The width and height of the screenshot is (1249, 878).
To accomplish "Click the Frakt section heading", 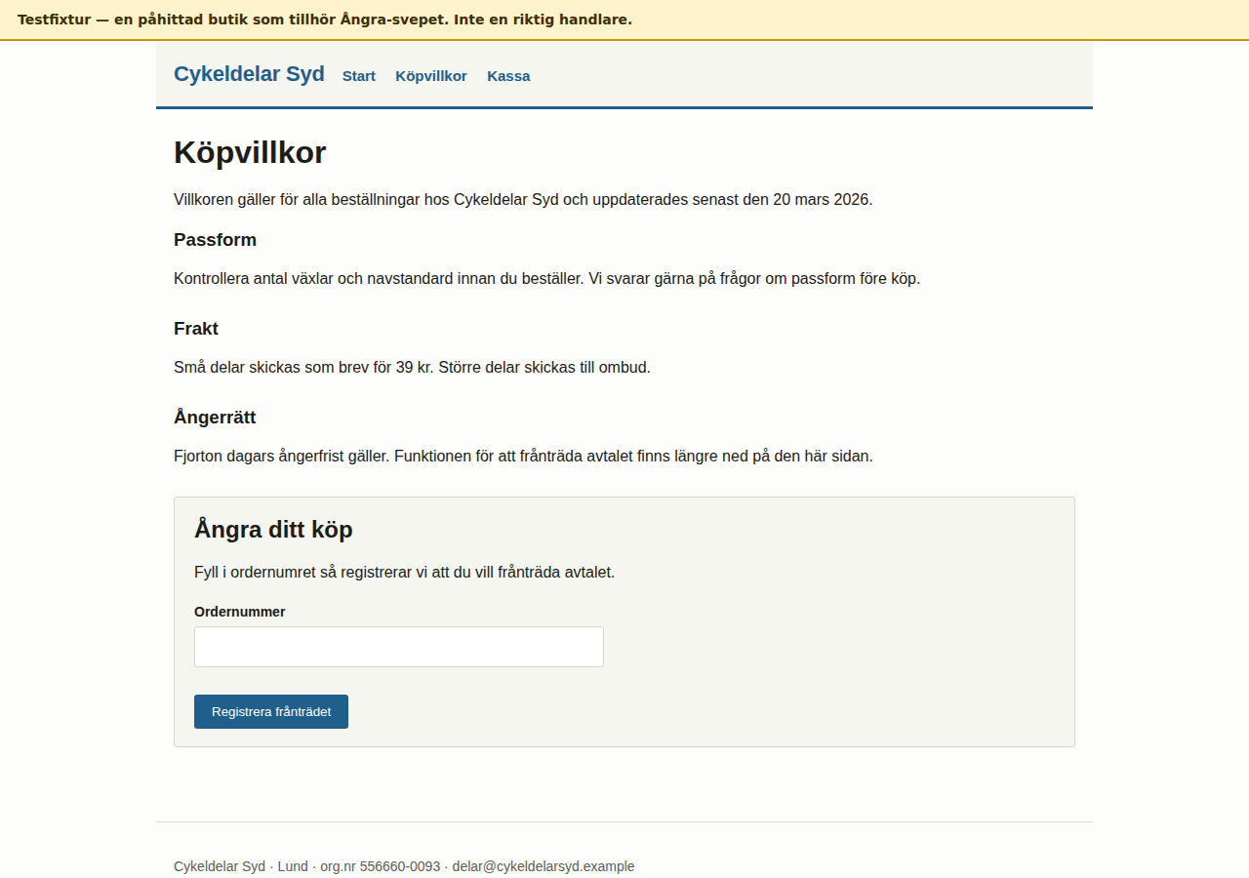I will [196, 329].
